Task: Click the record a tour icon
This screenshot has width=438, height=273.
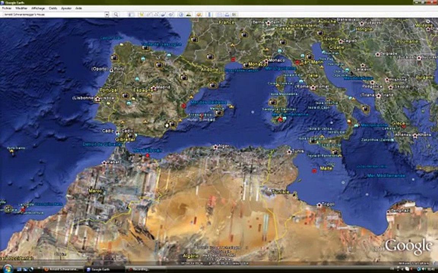Action: point(171,14)
